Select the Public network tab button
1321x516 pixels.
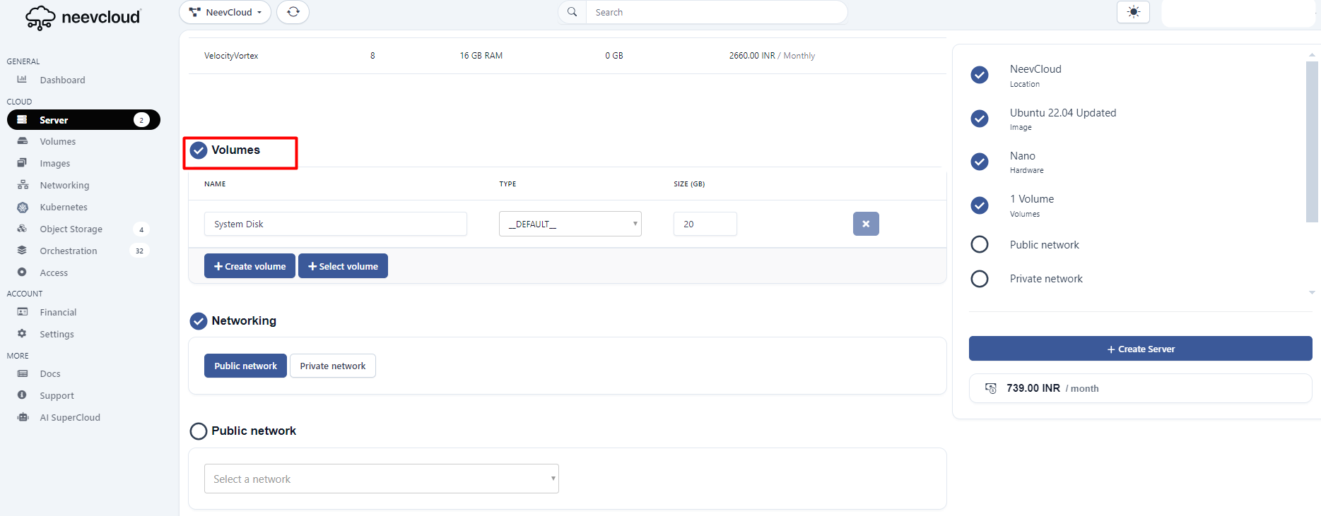(x=245, y=366)
